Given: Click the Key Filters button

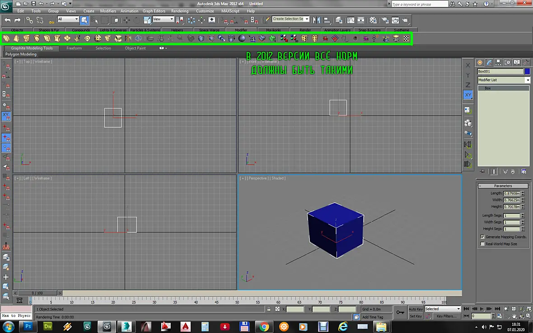Looking at the screenshot, I should click(446, 316).
